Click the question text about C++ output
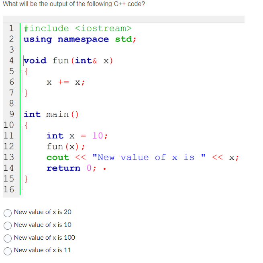 click(x=74, y=4)
